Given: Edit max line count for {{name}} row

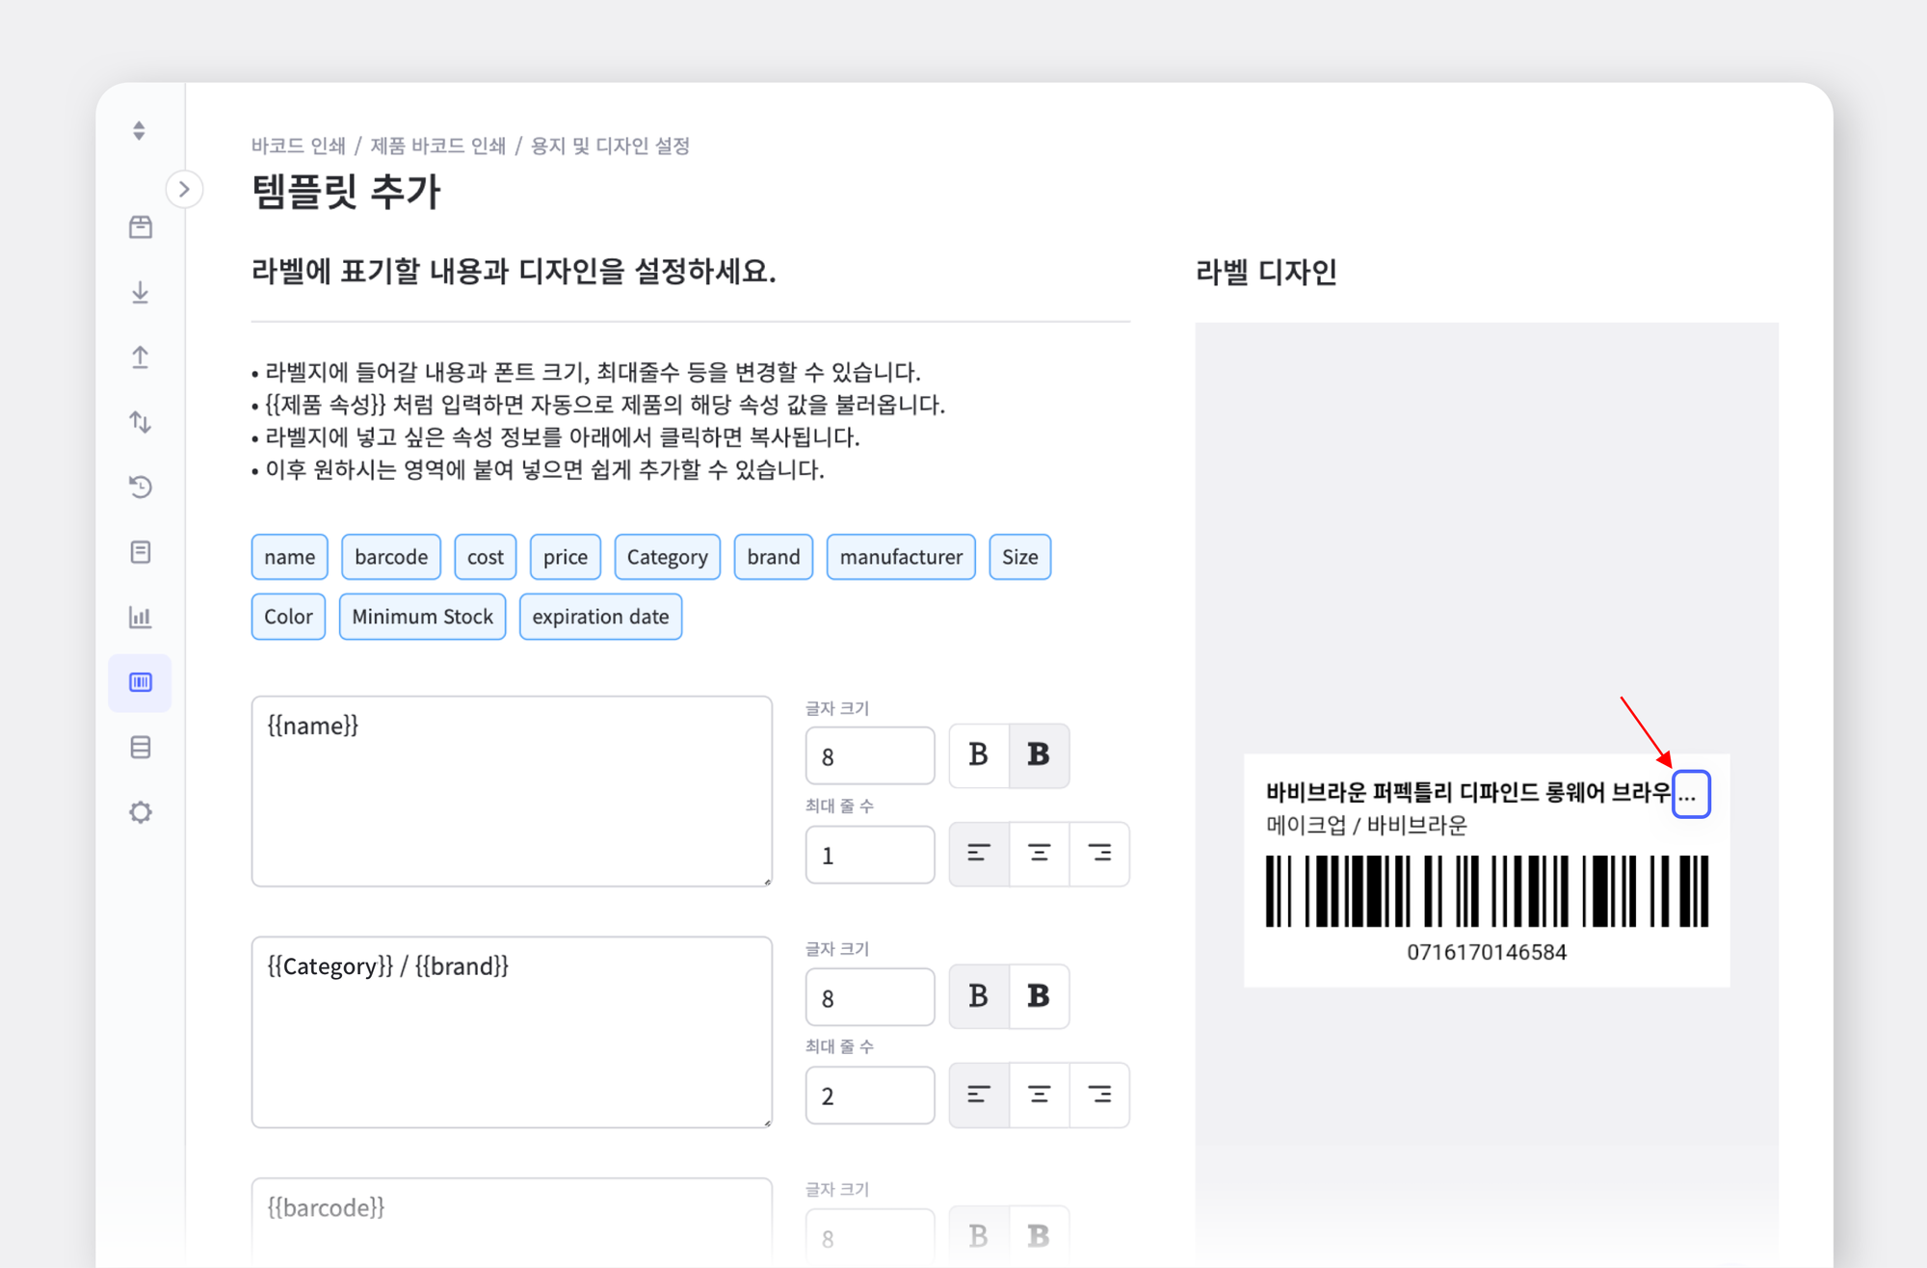Looking at the screenshot, I should coord(870,855).
